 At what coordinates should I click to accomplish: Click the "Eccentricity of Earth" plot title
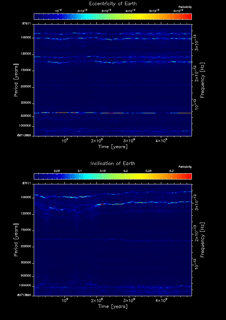tap(113, 4)
